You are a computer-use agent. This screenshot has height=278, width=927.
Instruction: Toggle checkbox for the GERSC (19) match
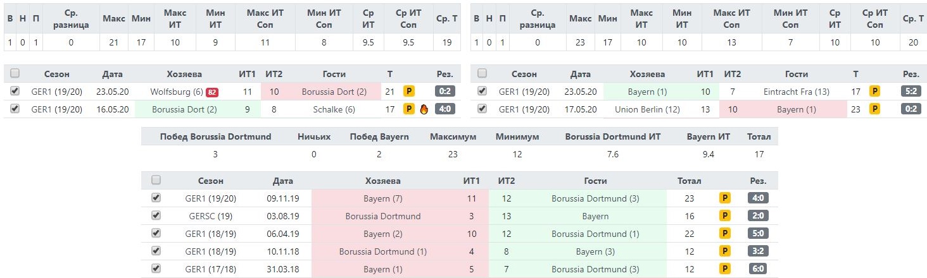[156, 215]
